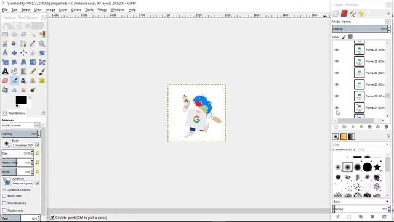Hide the Frame 23 layer
The image size is (394, 222).
coord(337,84)
